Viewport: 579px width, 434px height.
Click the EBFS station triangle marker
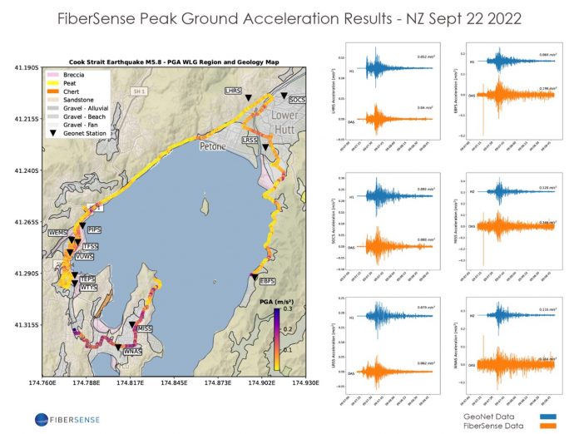(x=255, y=277)
